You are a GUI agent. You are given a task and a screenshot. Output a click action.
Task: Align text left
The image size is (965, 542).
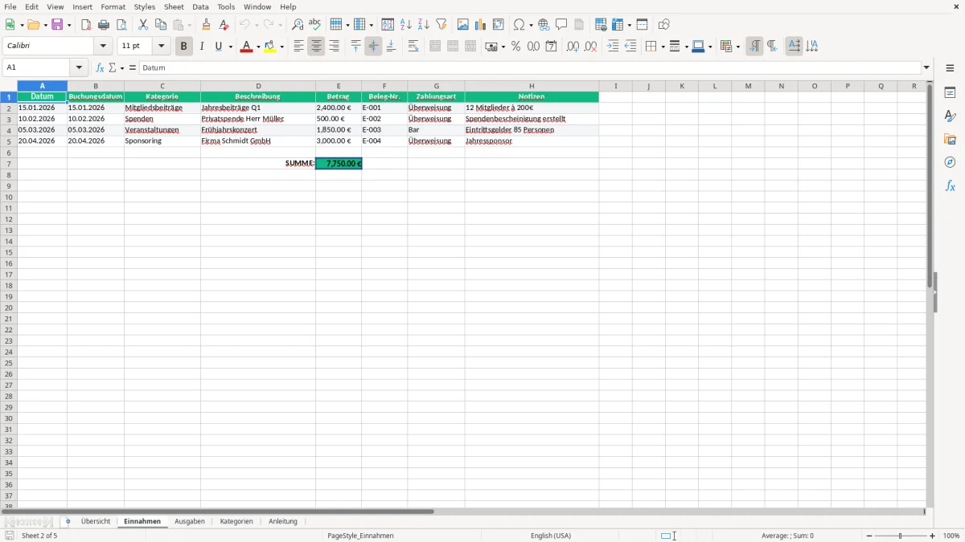point(298,47)
